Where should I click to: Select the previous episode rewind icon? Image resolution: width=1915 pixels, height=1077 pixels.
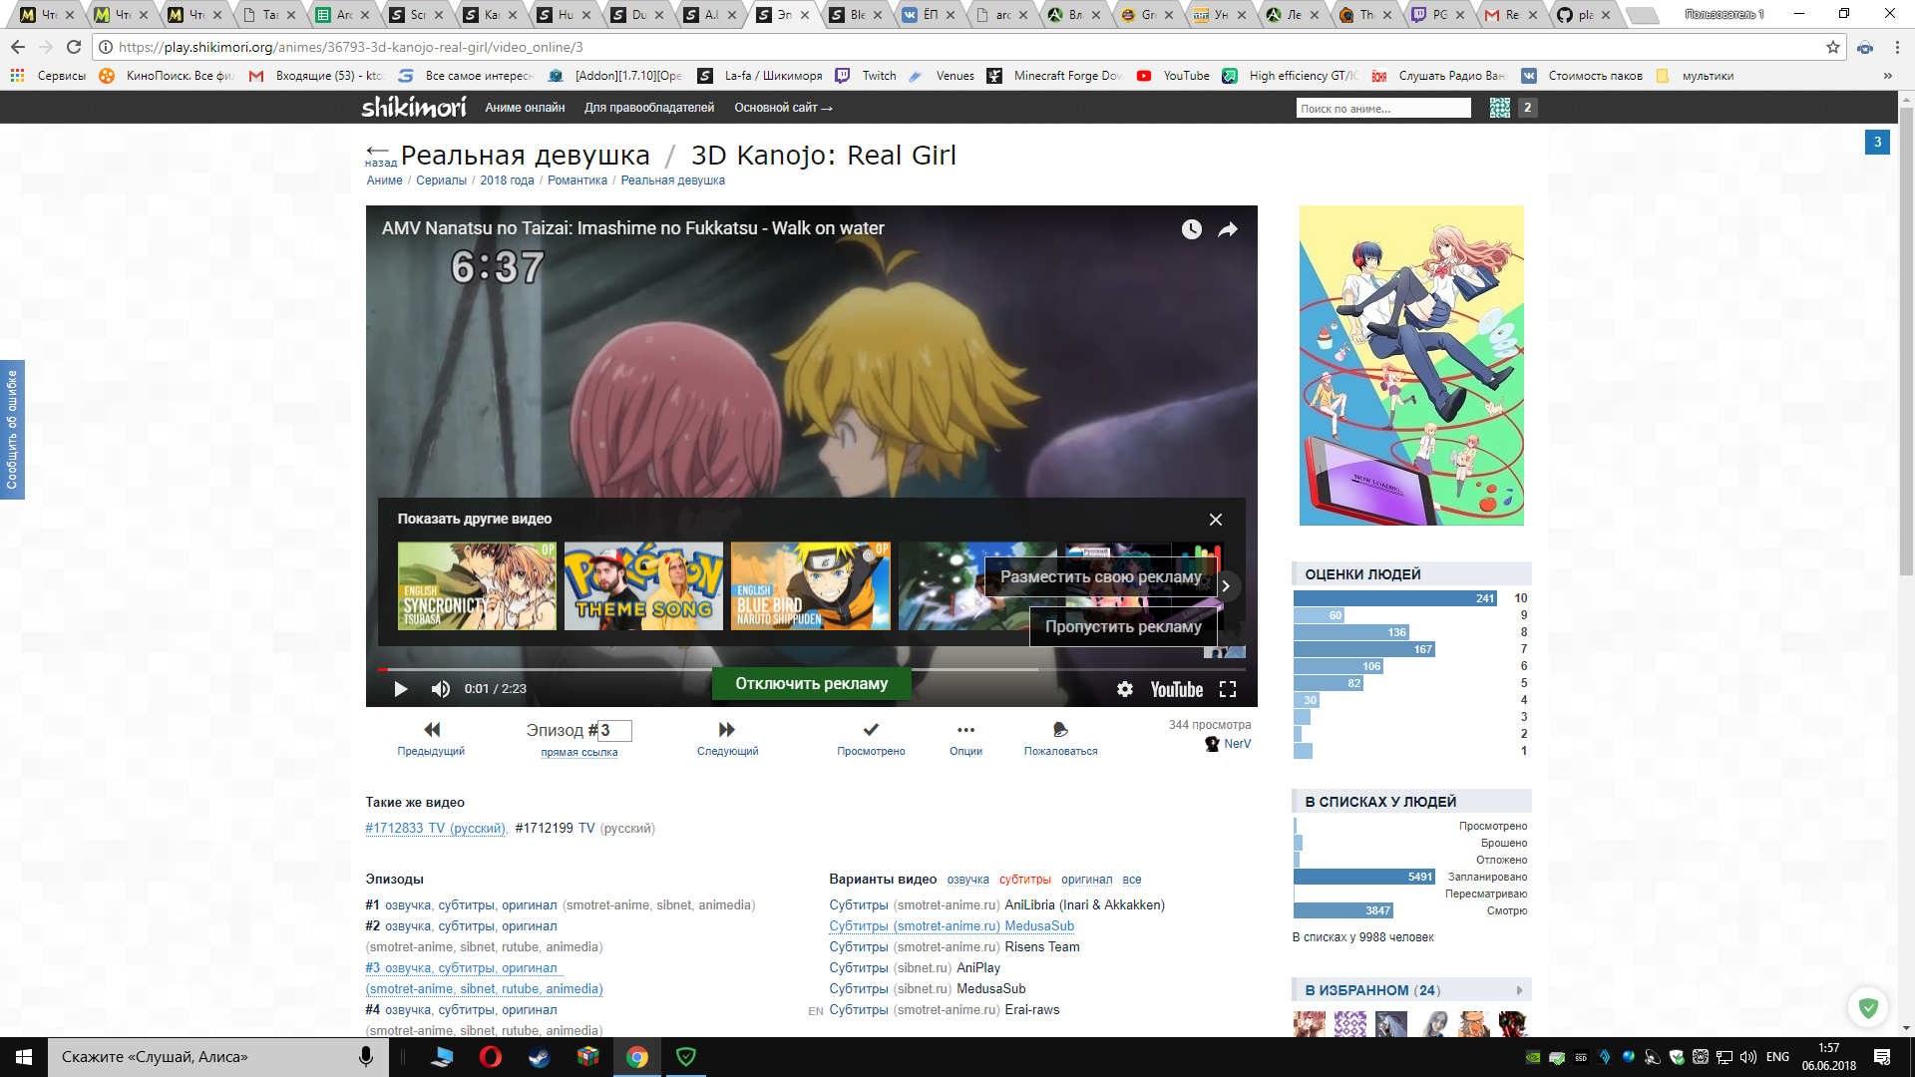tap(431, 729)
